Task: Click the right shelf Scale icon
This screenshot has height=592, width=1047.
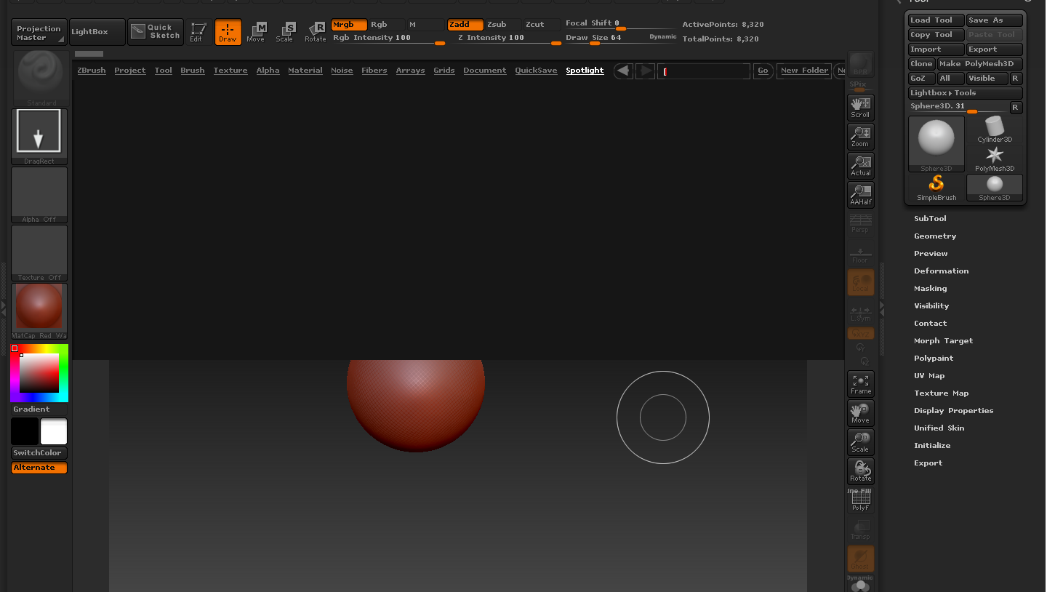Action: tap(861, 442)
